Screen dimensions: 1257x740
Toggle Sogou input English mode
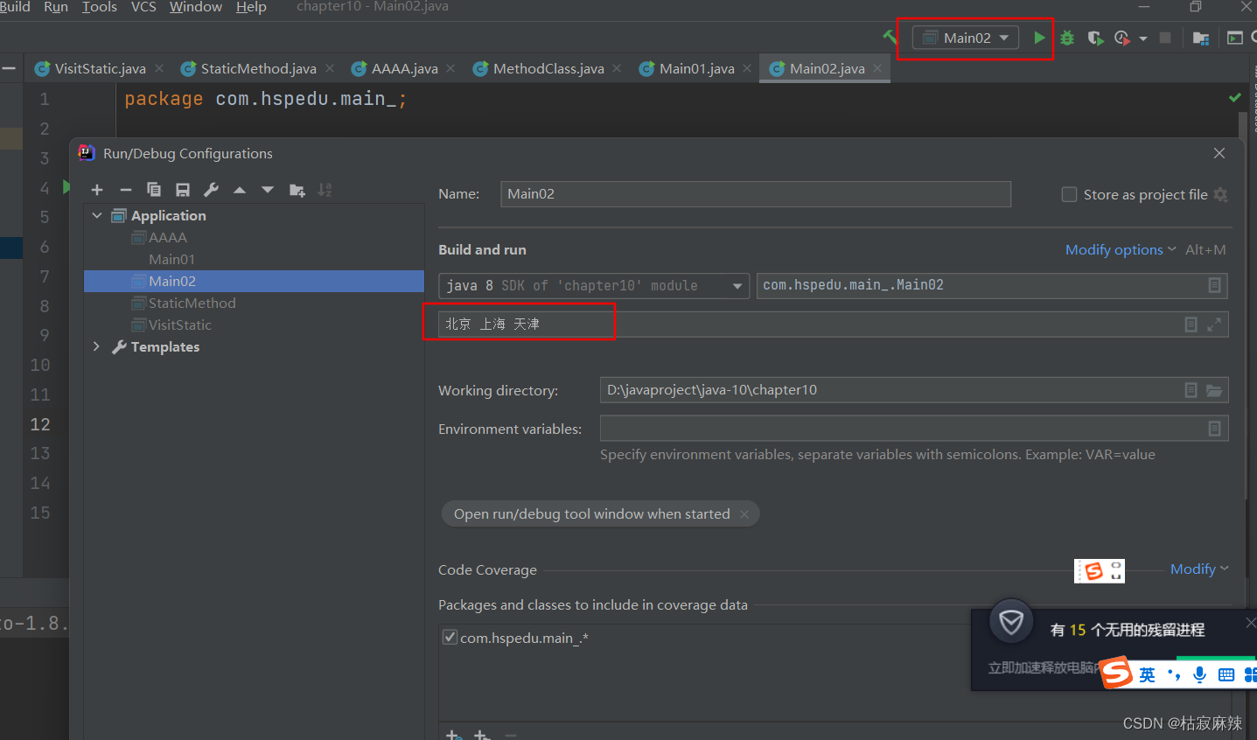coord(1147,674)
